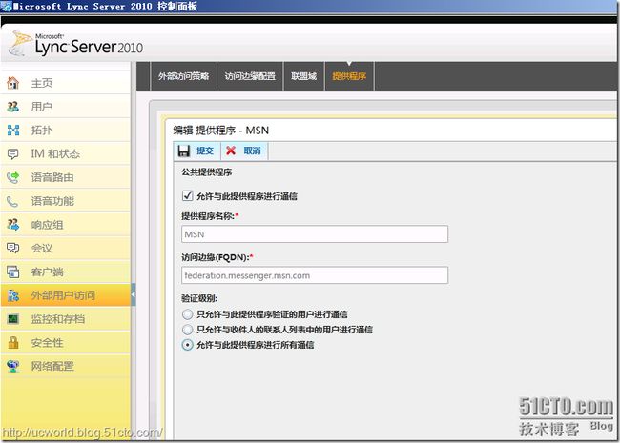Click the padlock icon beside 安全性

coord(13,342)
